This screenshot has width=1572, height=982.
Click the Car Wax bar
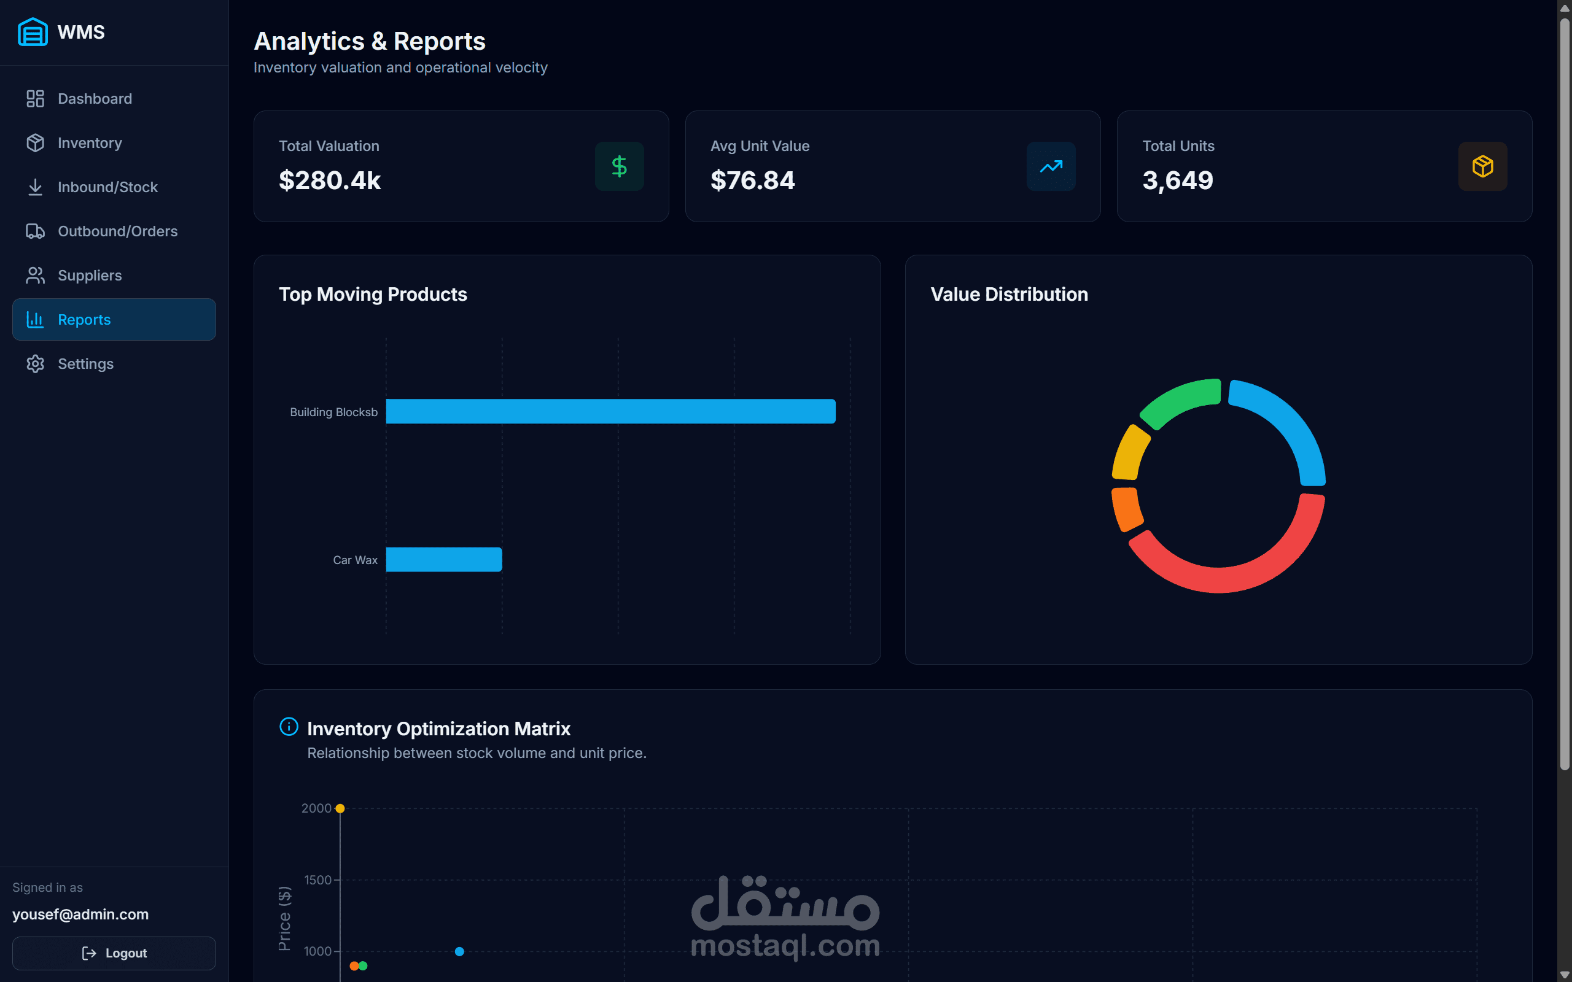point(444,559)
